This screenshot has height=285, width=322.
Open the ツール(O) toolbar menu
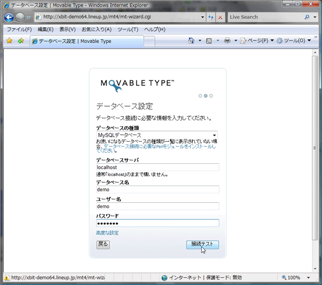pos(294,41)
